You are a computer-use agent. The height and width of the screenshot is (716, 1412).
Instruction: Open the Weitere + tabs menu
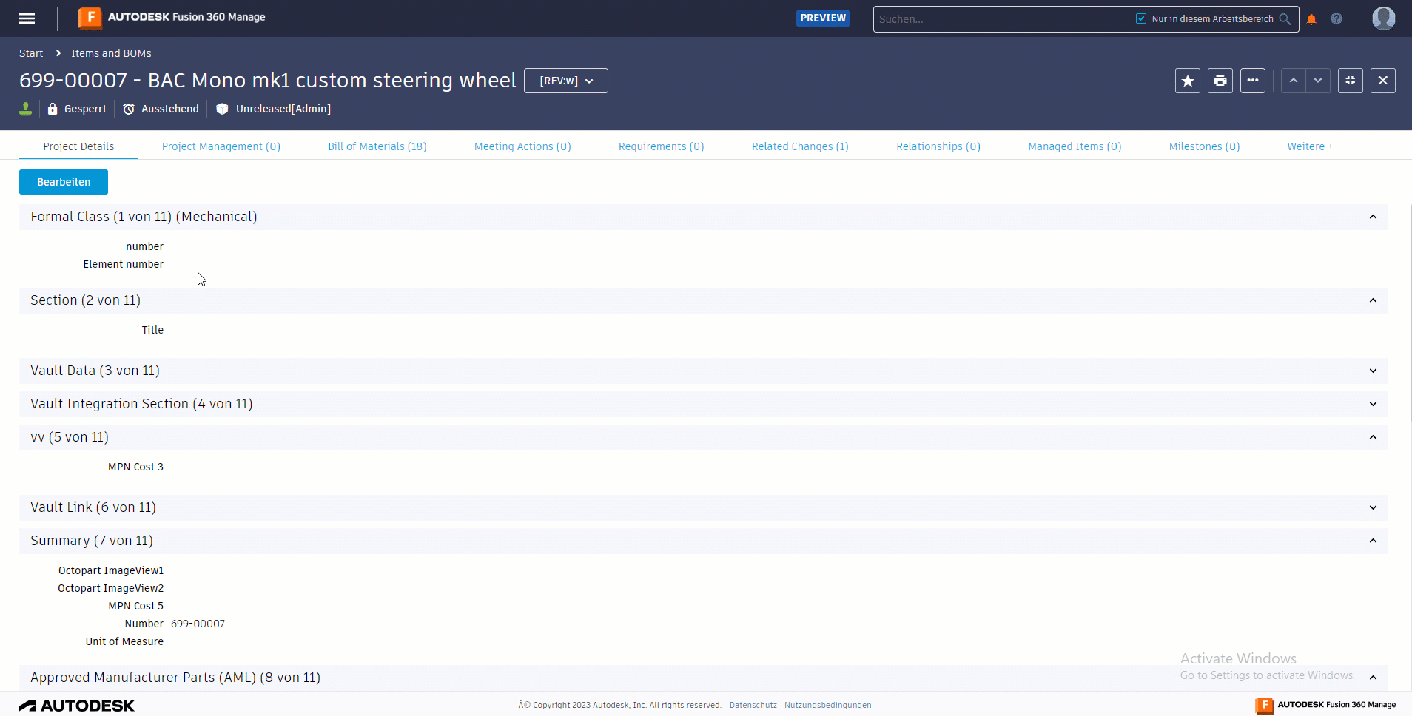(1310, 146)
